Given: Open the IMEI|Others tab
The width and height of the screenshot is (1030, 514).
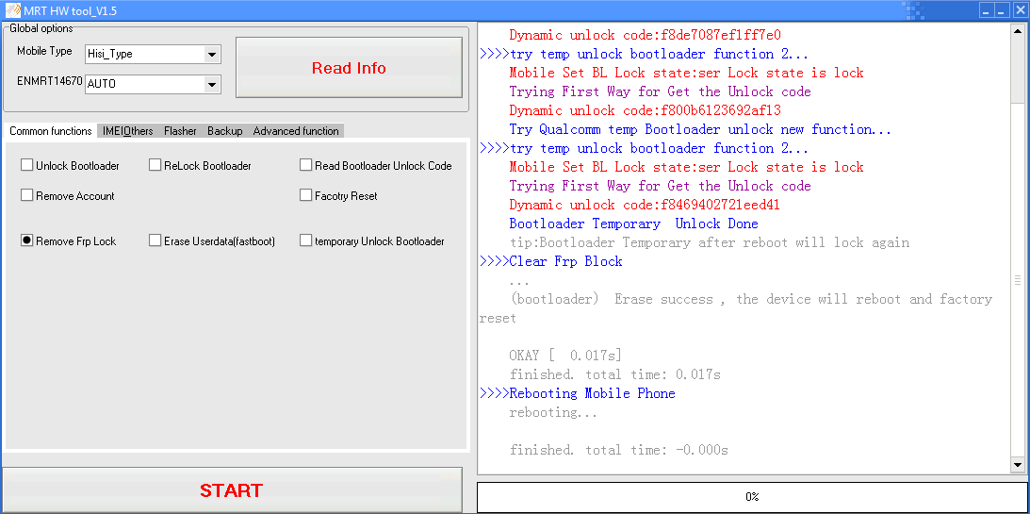Looking at the screenshot, I should click(x=128, y=131).
